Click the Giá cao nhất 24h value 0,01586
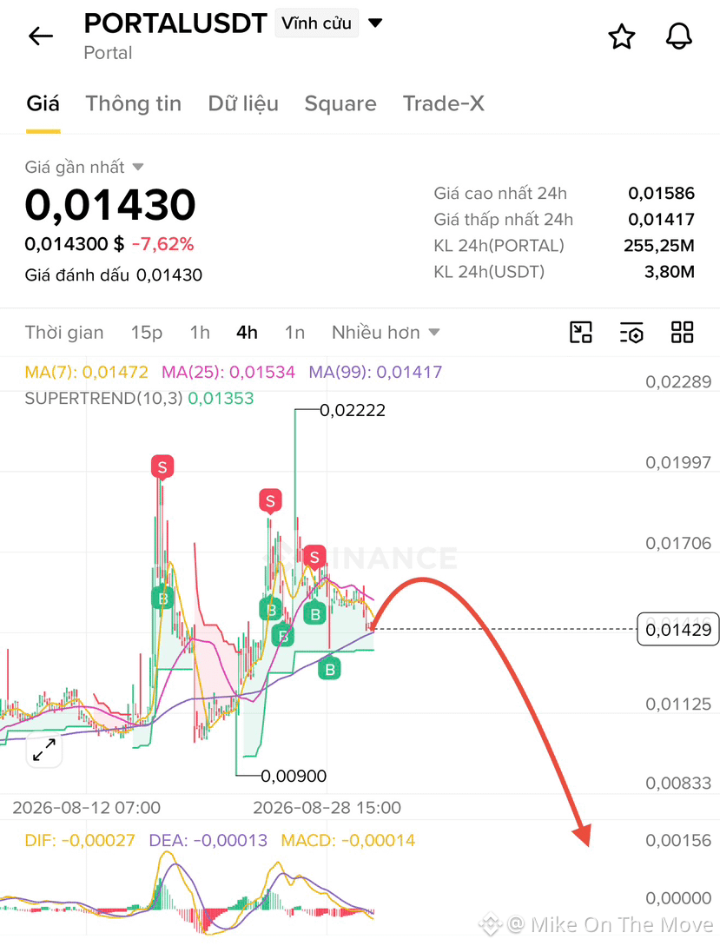Screen dimensions: 720x946 (661, 193)
